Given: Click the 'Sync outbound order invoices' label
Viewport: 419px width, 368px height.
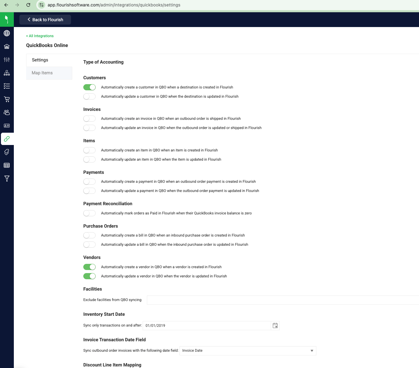Looking at the screenshot, I should coord(131,350).
